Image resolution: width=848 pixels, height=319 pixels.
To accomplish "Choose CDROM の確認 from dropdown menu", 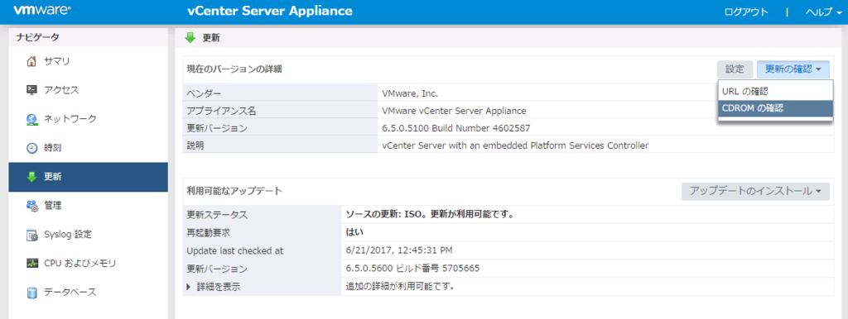I will coord(775,108).
